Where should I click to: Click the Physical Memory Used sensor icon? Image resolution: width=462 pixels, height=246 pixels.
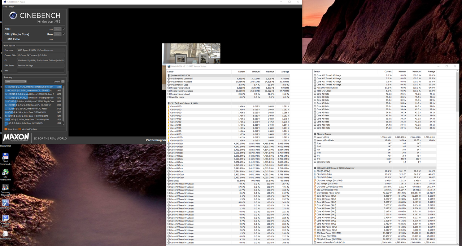[169, 88]
